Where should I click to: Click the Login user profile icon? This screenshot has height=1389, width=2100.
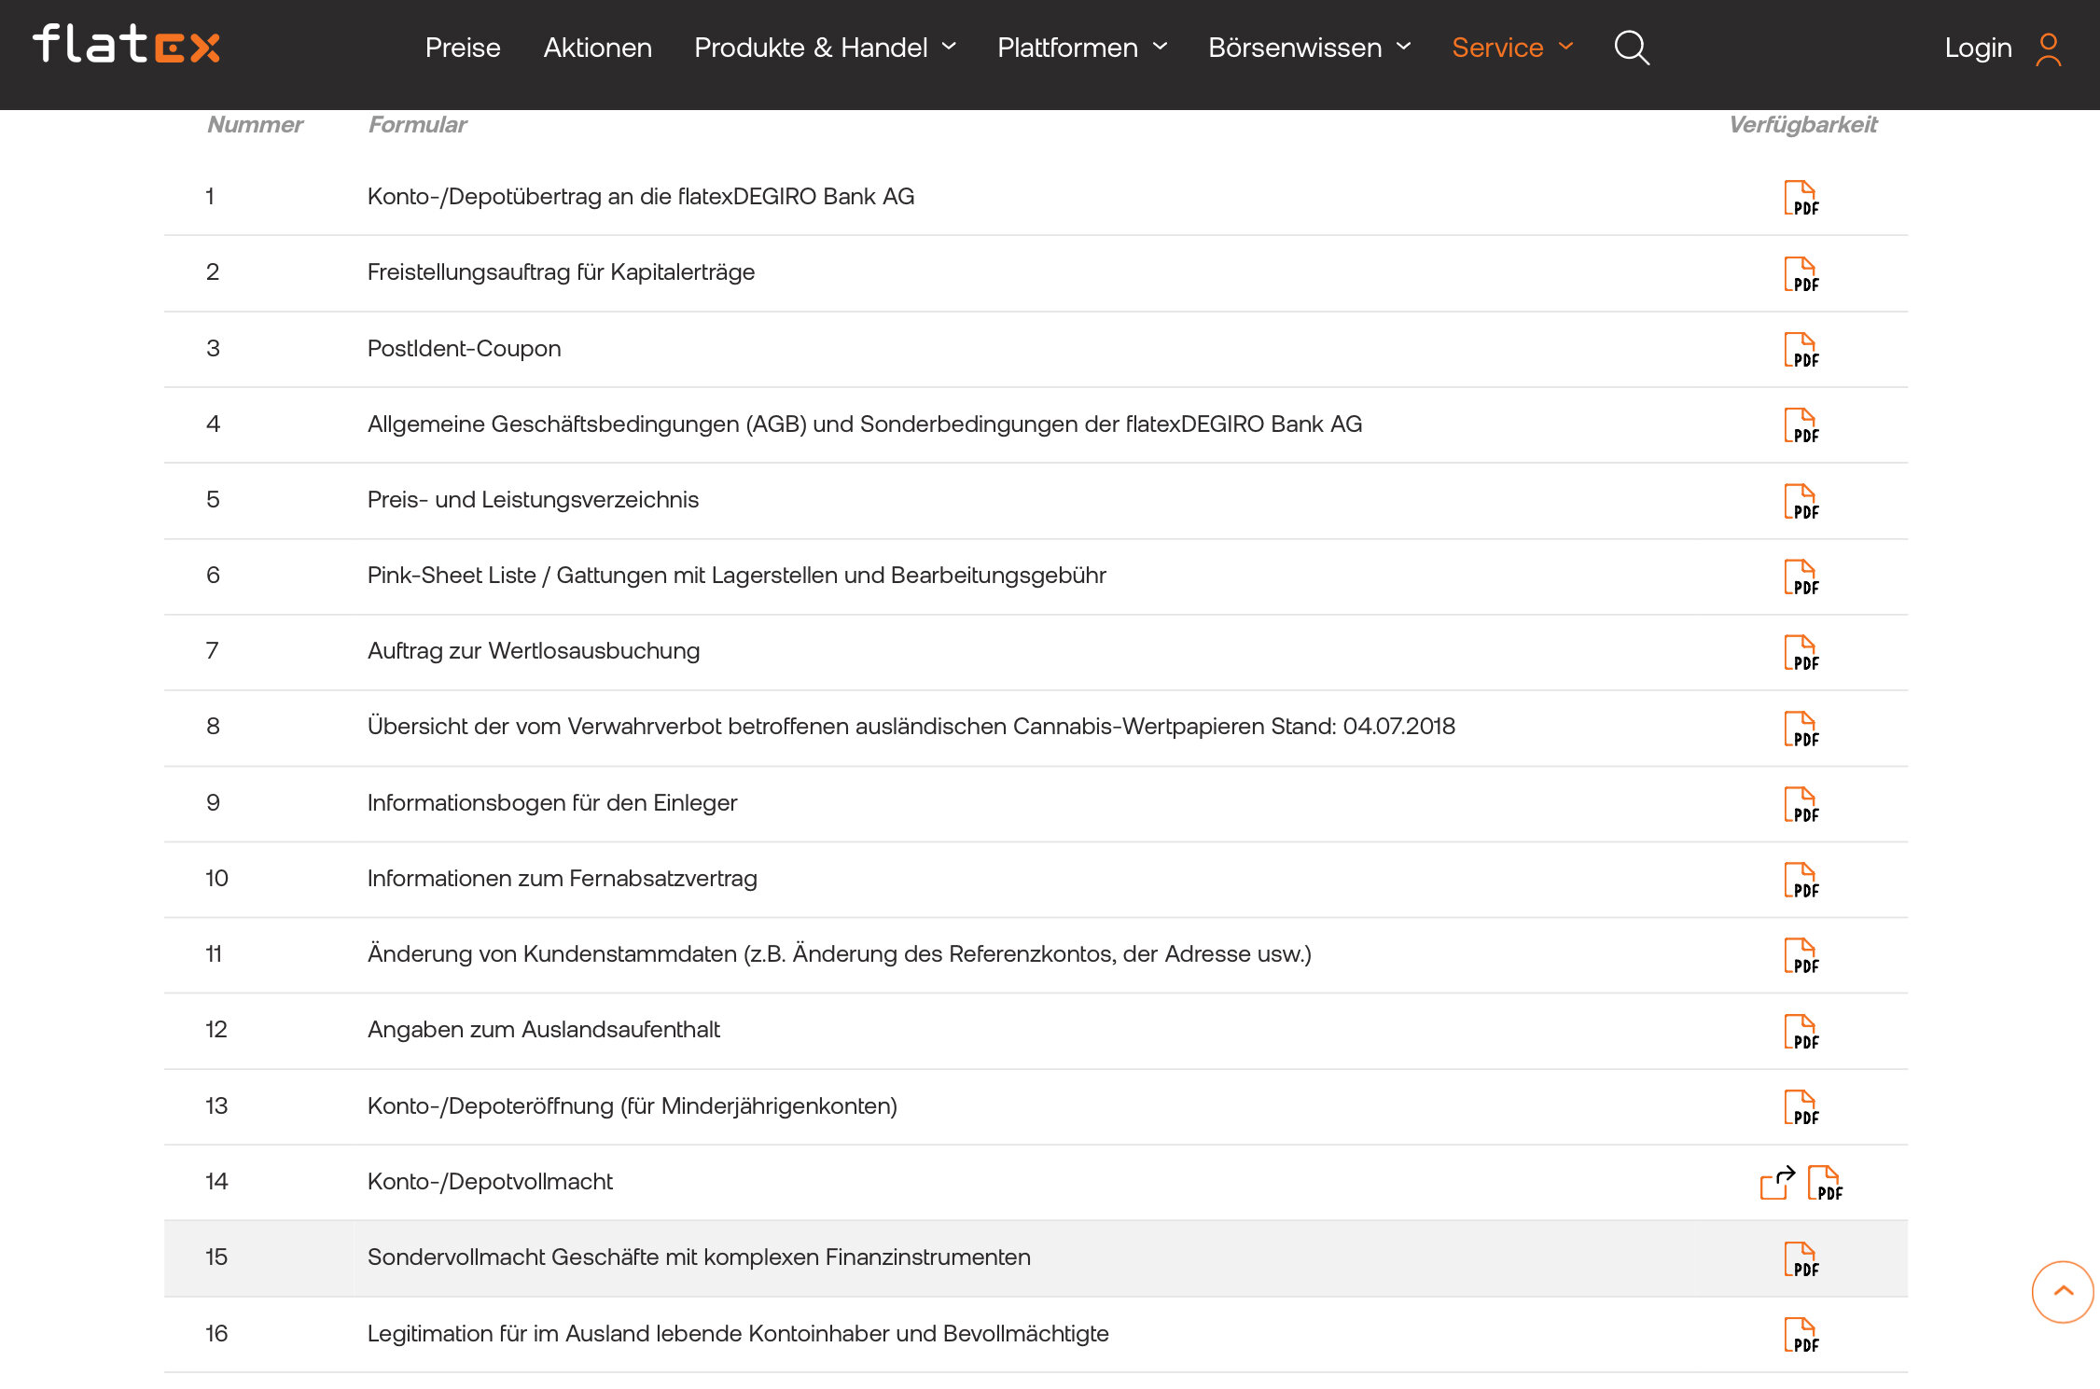point(2048,49)
